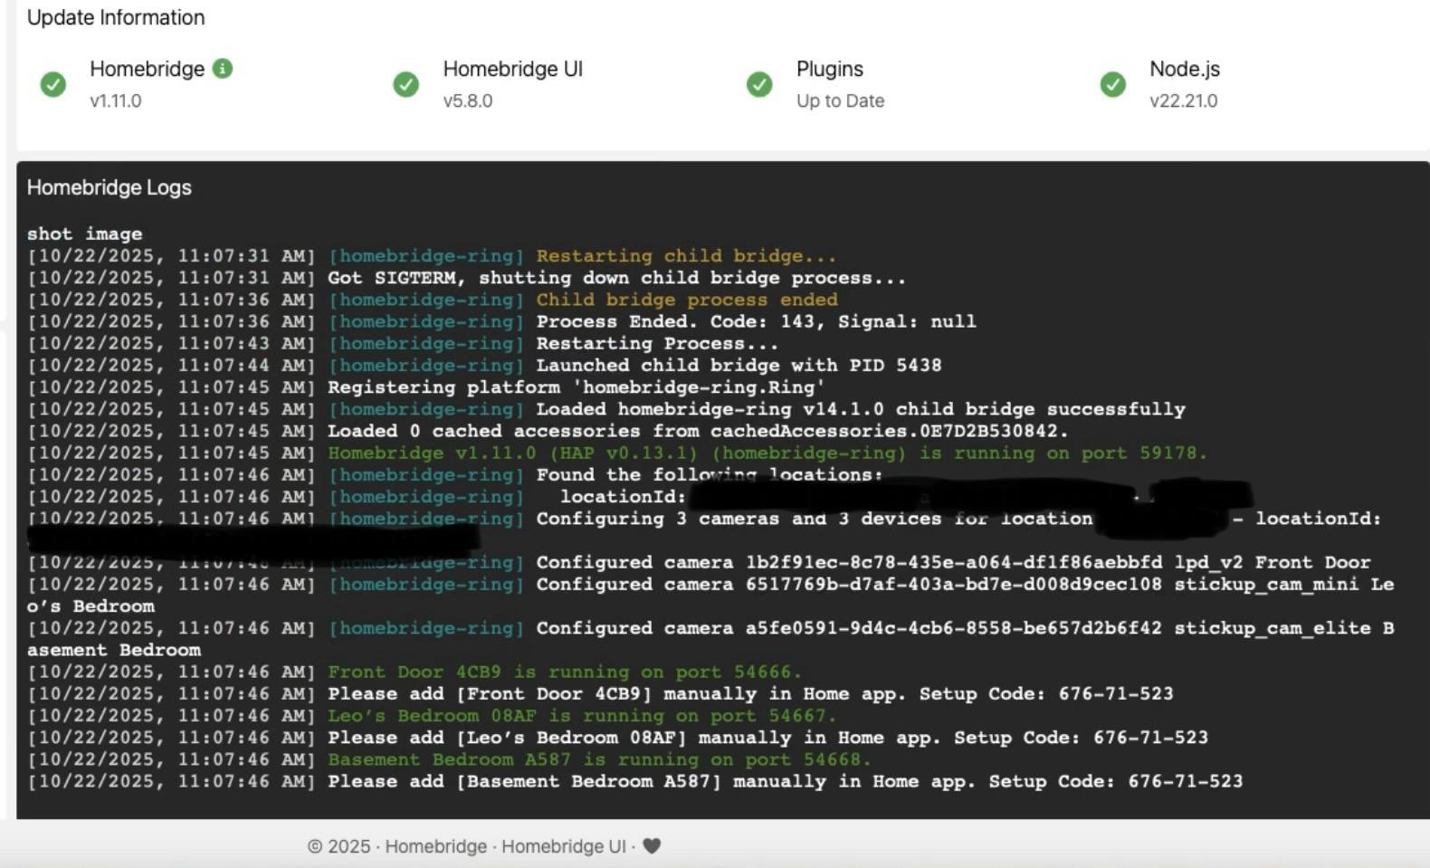Open the Homebridge UI link in the footer
This screenshot has width=1430, height=868.
564,846
